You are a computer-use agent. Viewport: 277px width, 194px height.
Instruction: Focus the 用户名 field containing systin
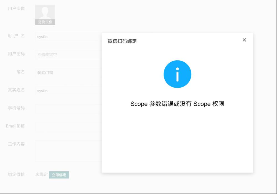tap(68, 37)
